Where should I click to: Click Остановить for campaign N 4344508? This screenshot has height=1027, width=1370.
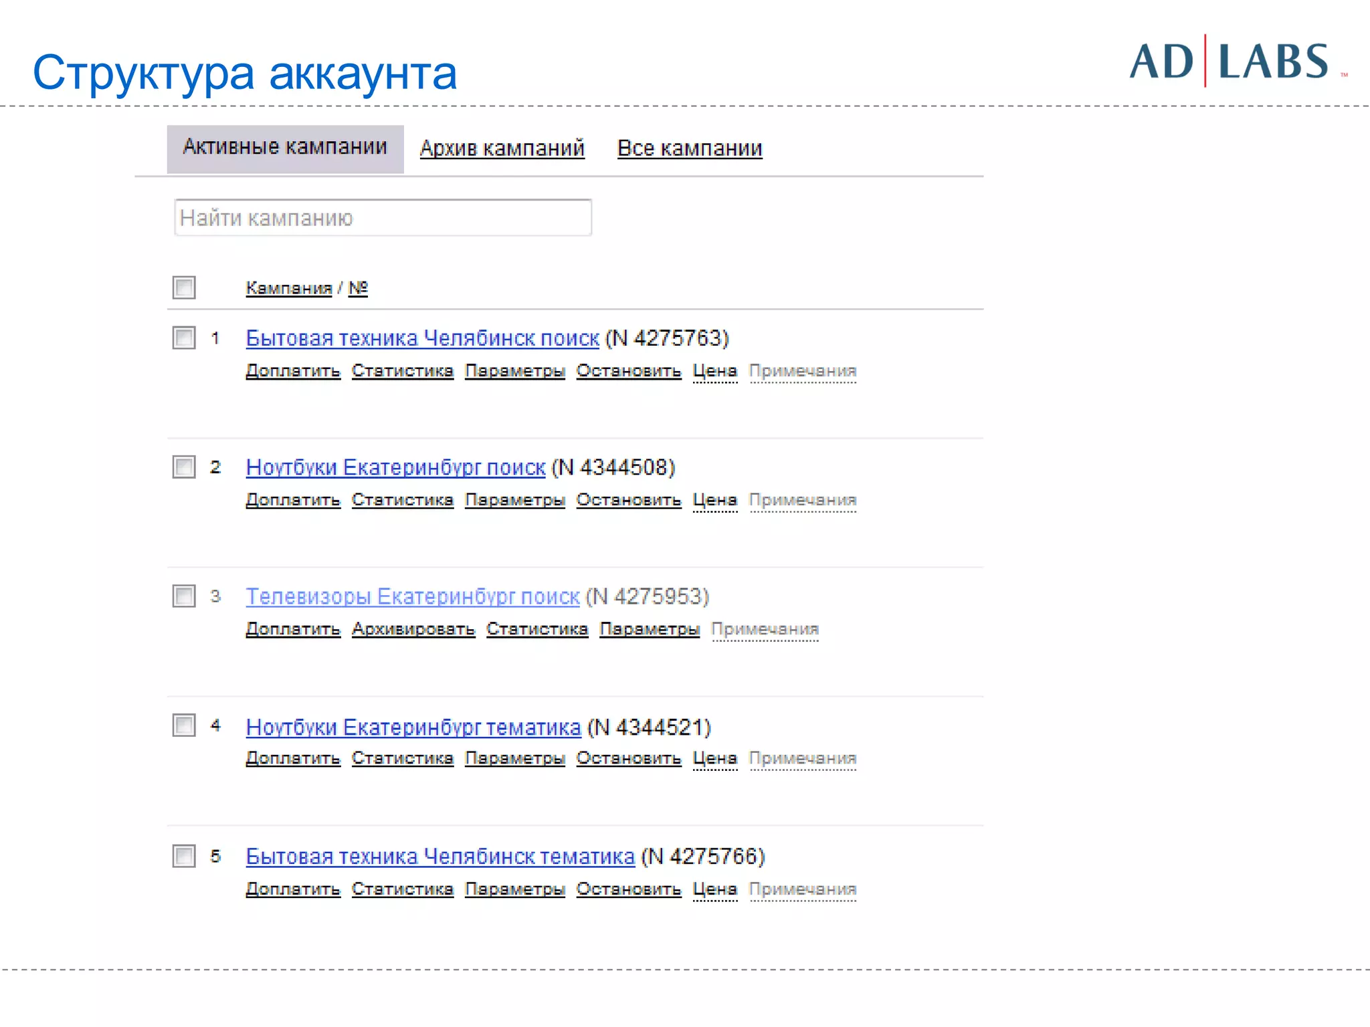629,500
